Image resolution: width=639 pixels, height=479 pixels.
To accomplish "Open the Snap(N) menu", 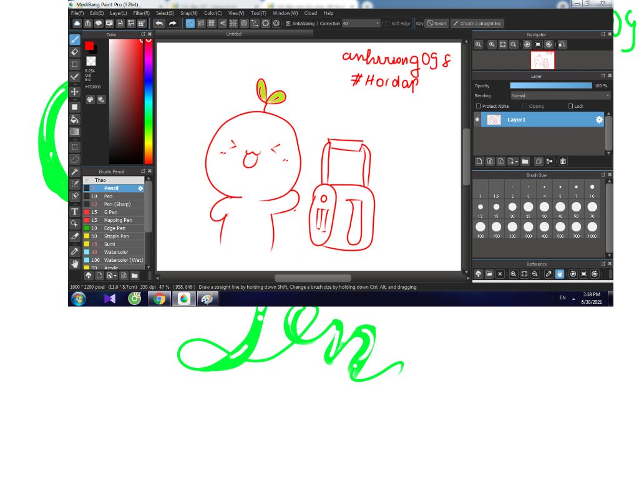I will [188, 13].
